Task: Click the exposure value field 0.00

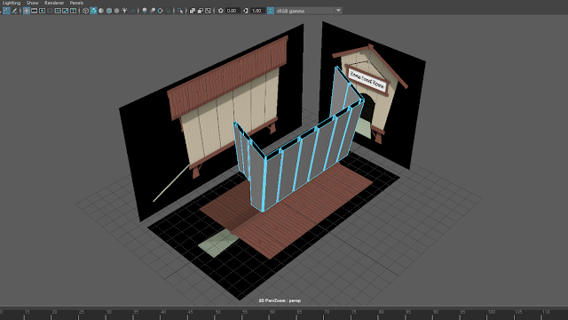Action: pyautogui.click(x=233, y=11)
